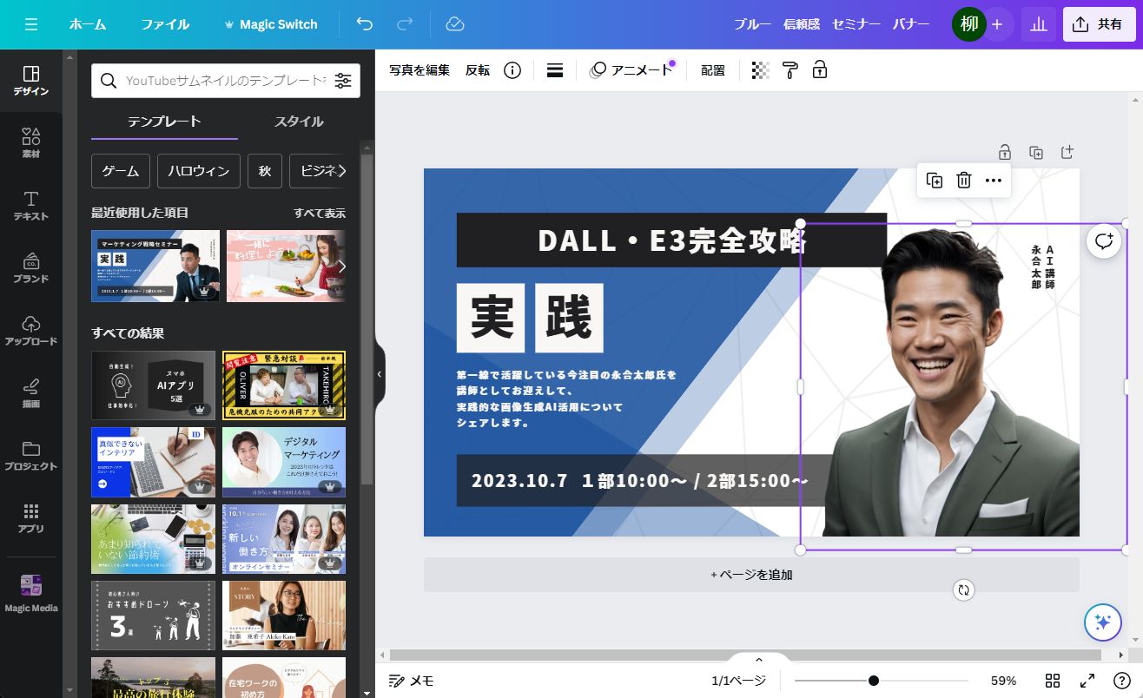1143x698 pixels.
Task: Open the image info icon
Action: [x=512, y=70]
